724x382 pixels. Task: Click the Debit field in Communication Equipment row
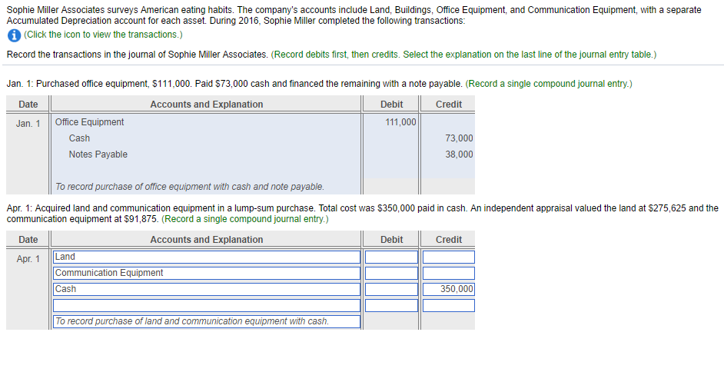(x=391, y=273)
